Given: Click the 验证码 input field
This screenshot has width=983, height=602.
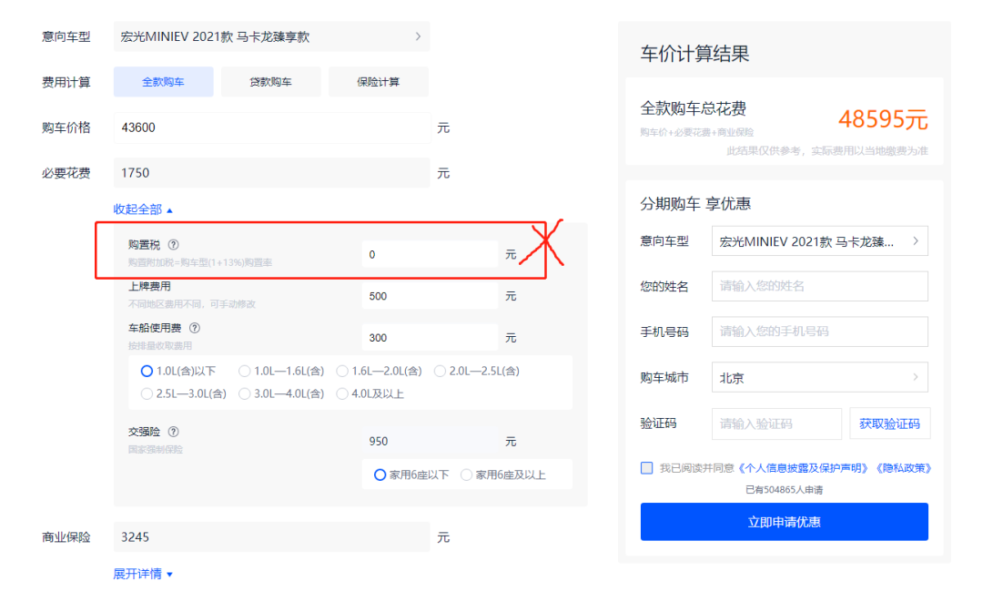Looking at the screenshot, I should tap(776, 423).
